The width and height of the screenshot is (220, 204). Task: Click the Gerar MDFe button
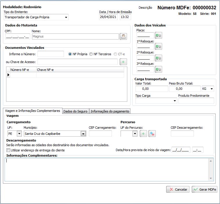[204, 189]
